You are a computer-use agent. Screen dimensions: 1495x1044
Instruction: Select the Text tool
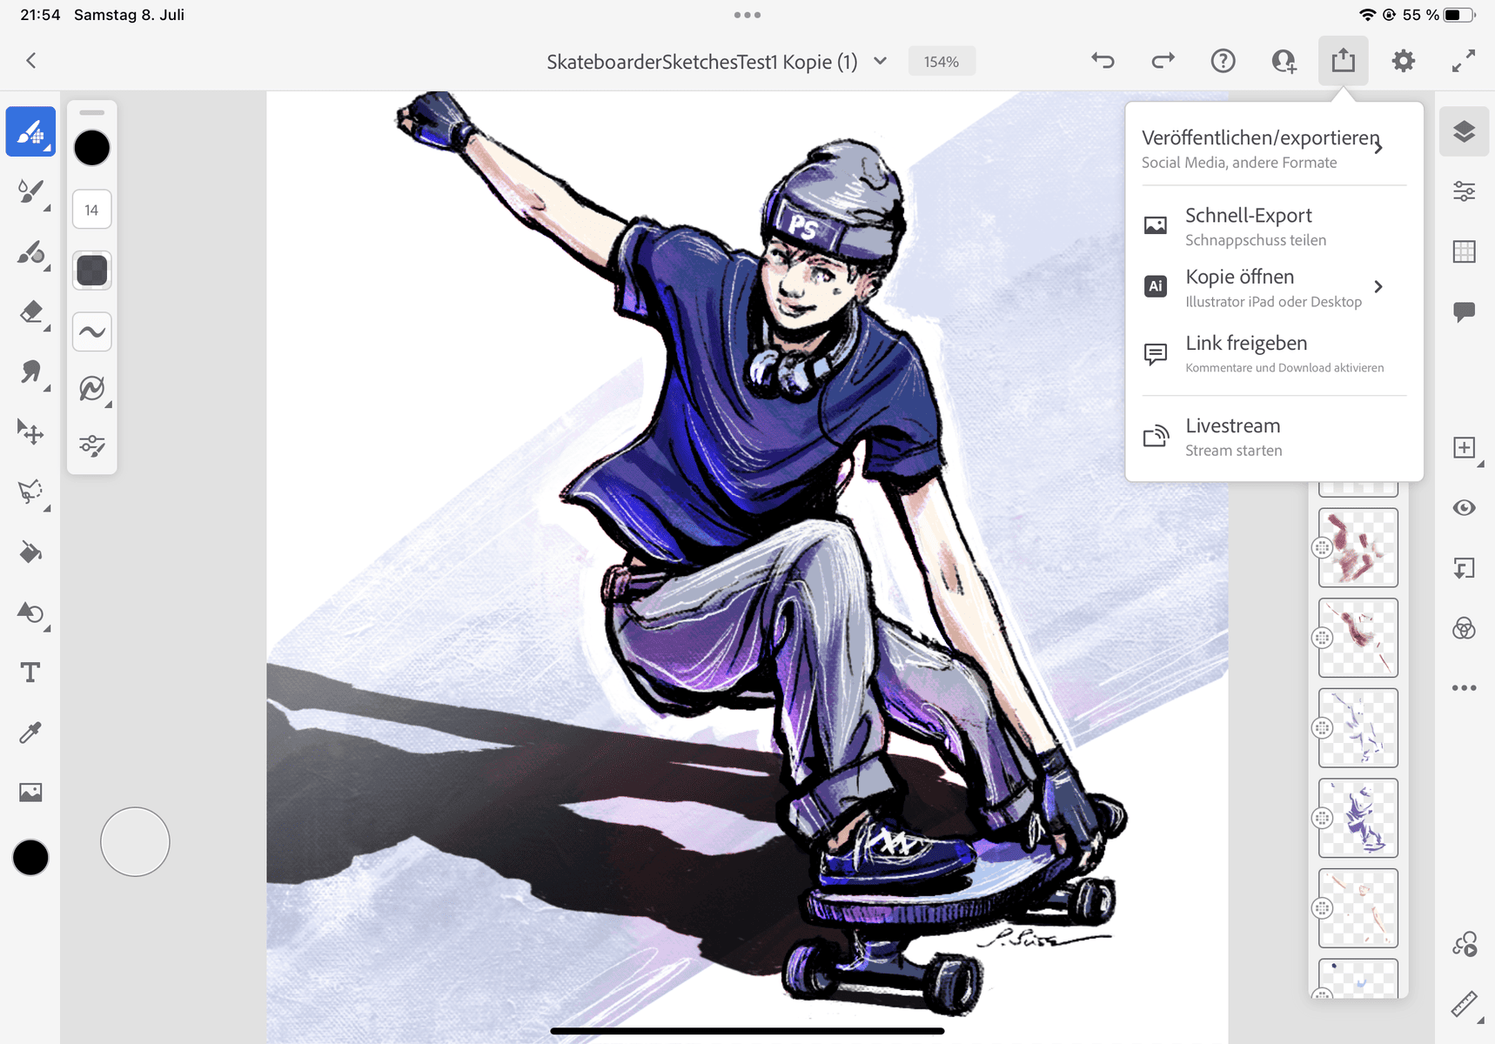point(30,673)
